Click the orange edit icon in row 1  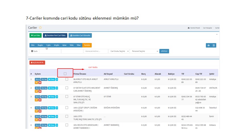pyautogui.click(x=36, y=83)
